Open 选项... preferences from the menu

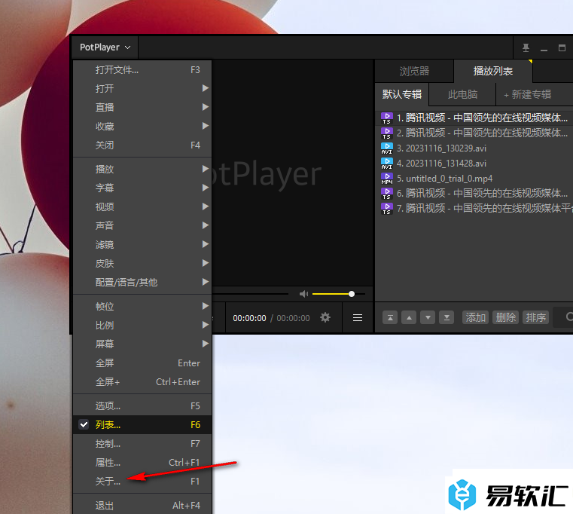pyautogui.click(x=142, y=405)
